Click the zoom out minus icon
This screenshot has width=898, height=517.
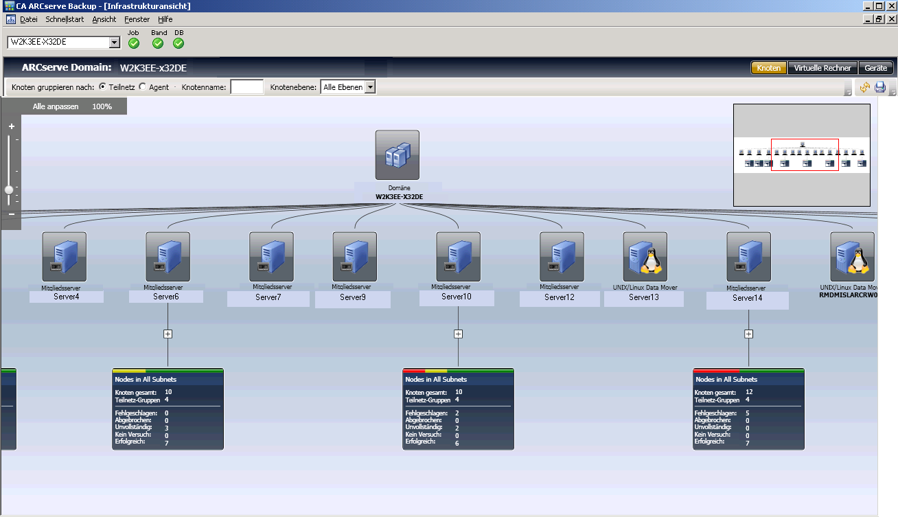click(12, 214)
